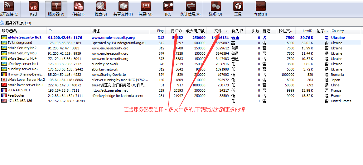Screen dimensions: 363x165
Task: Click IP 47.152.162.186 : 28288
Action: 66,101
